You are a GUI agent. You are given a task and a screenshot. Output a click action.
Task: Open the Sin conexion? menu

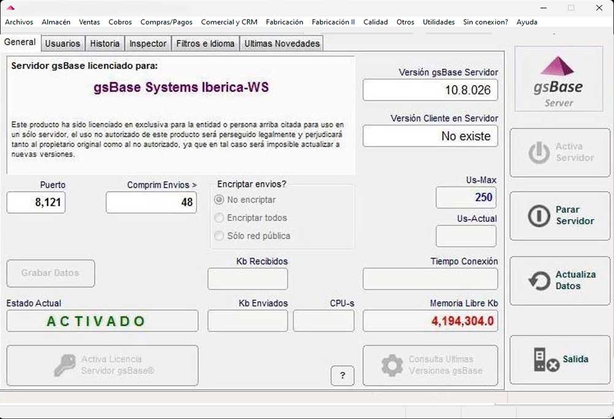pos(485,22)
